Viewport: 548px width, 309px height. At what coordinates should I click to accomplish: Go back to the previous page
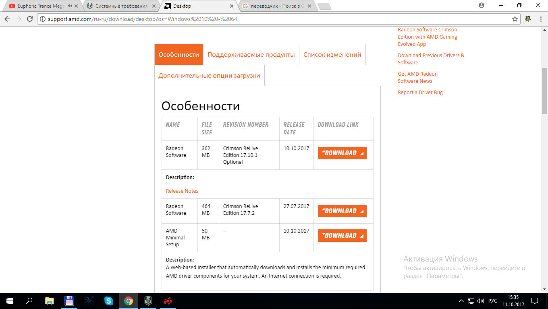(x=7, y=19)
